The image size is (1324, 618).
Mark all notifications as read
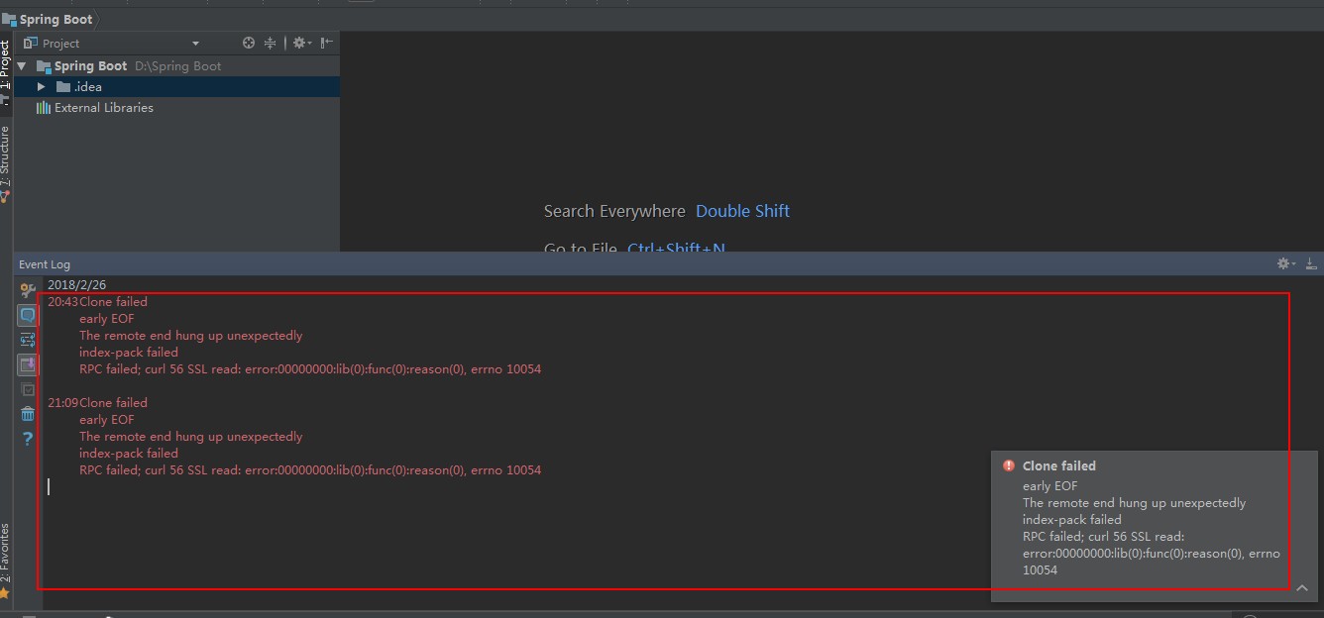click(28, 389)
